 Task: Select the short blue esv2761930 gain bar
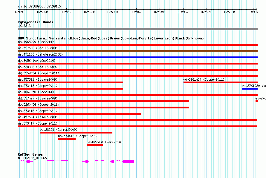[x=250, y=89]
